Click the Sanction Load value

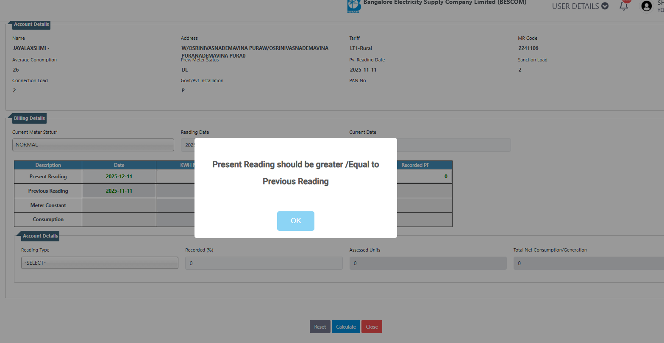520,70
